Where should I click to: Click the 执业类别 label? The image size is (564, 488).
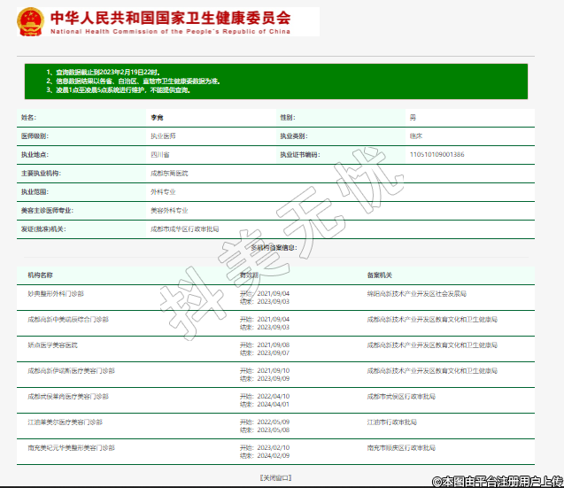[294, 136]
